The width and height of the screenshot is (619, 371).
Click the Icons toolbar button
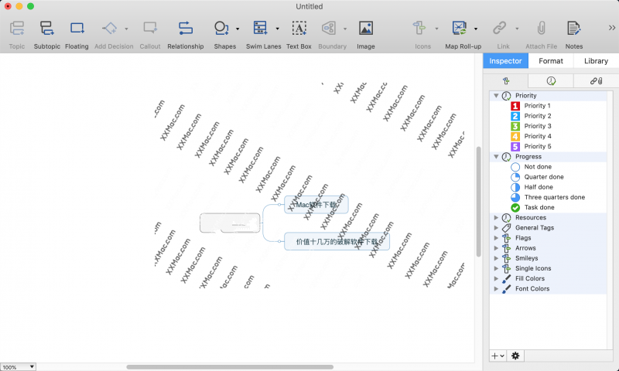pos(419,29)
